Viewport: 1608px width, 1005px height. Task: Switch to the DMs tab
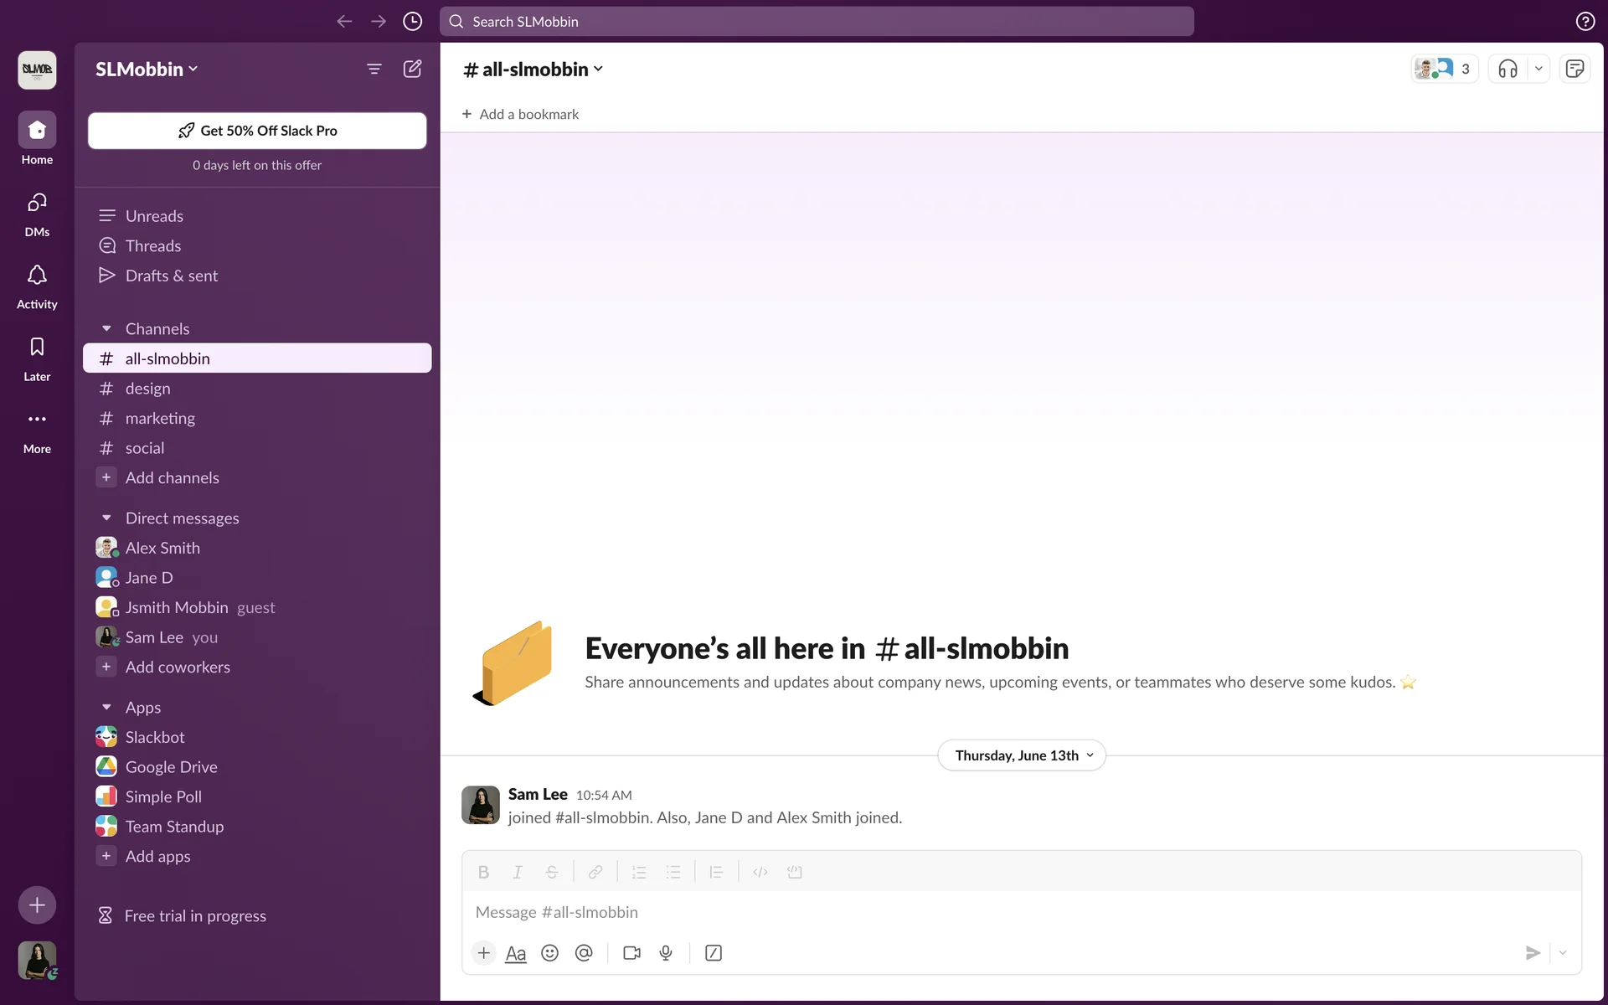point(37,214)
